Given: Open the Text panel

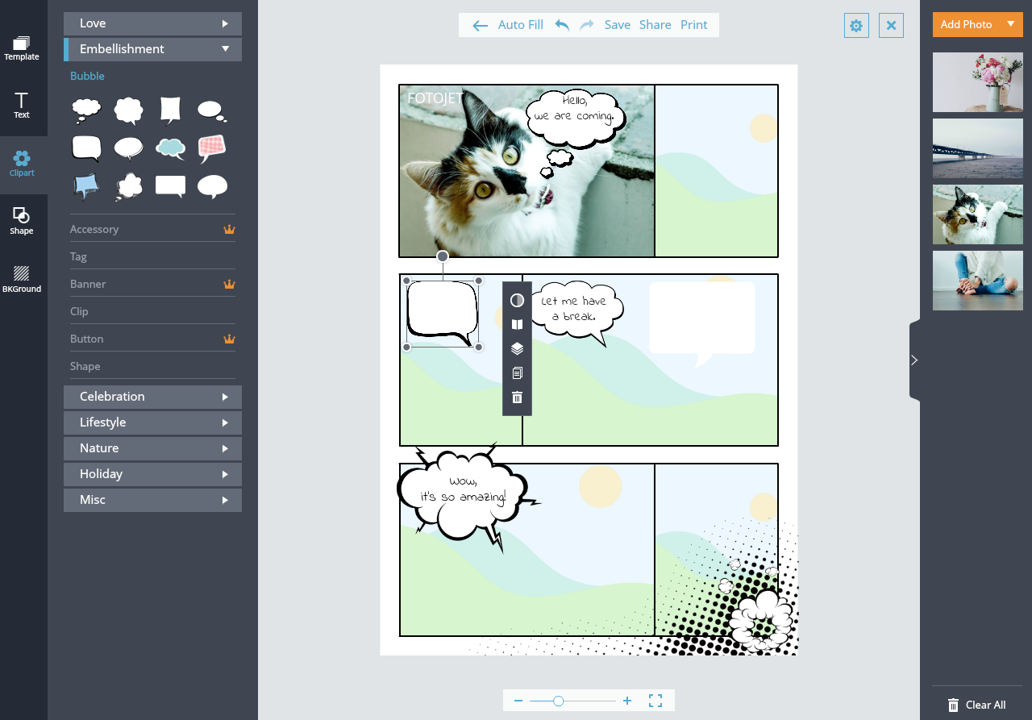Looking at the screenshot, I should 22,106.
